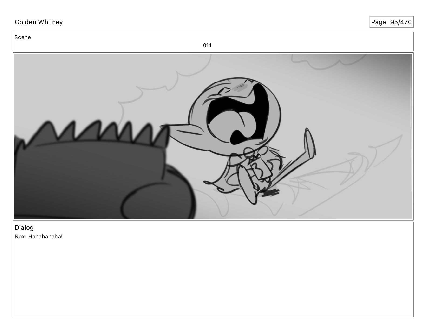Click the Dialog heading
This screenshot has width=427, height=330.
(x=24, y=228)
